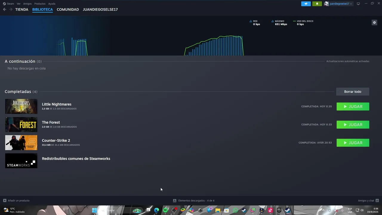
Task: Open the volume icon in system tray
Action: pyautogui.click(x=362, y=210)
